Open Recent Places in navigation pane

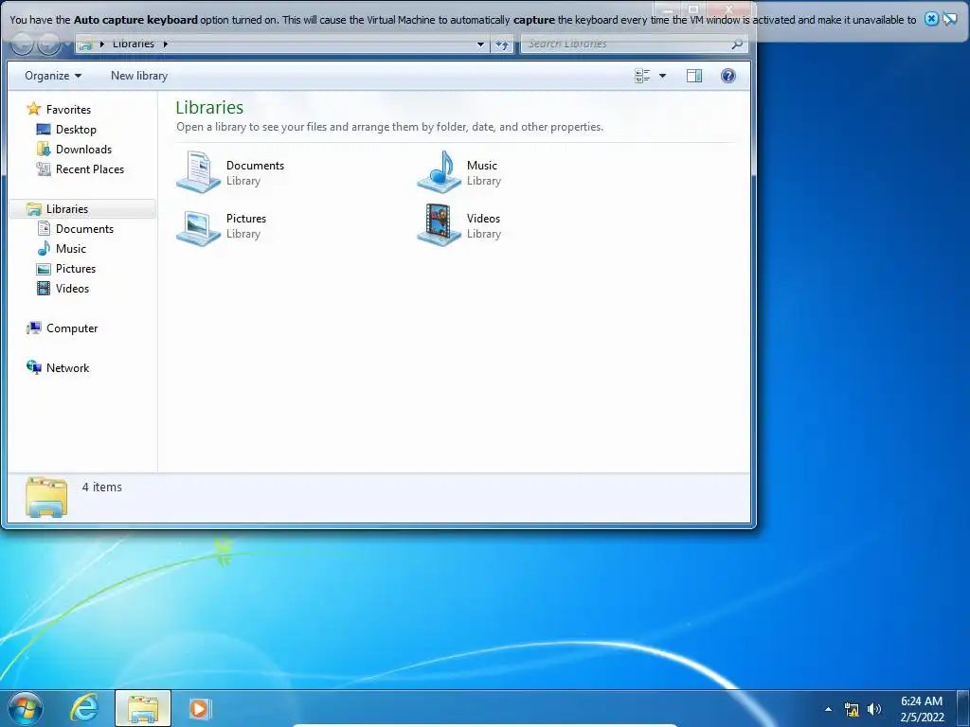[90, 168]
